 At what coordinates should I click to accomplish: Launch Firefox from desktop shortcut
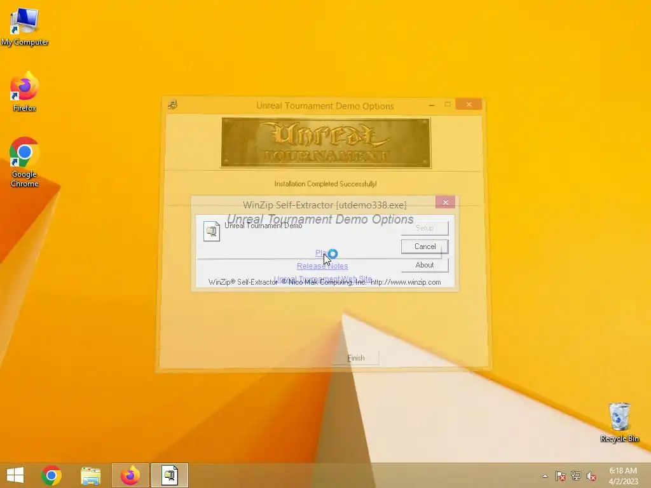pos(25,92)
